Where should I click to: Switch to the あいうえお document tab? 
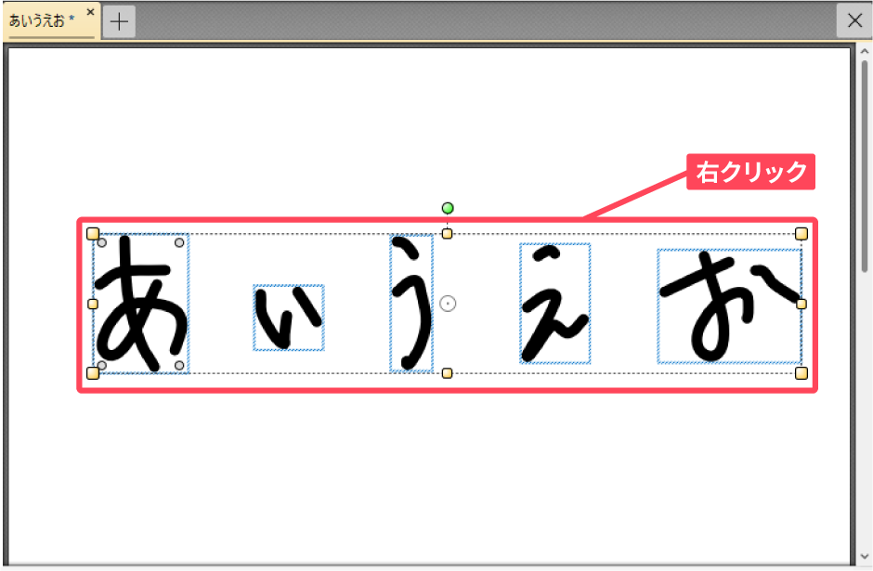pyautogui.click(x=42, y=20)
